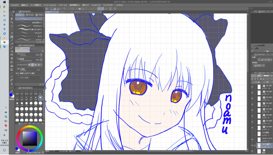Screen dimensions: 273x155
Task: Show the hidden レイヤー 1
Action: 252,133
